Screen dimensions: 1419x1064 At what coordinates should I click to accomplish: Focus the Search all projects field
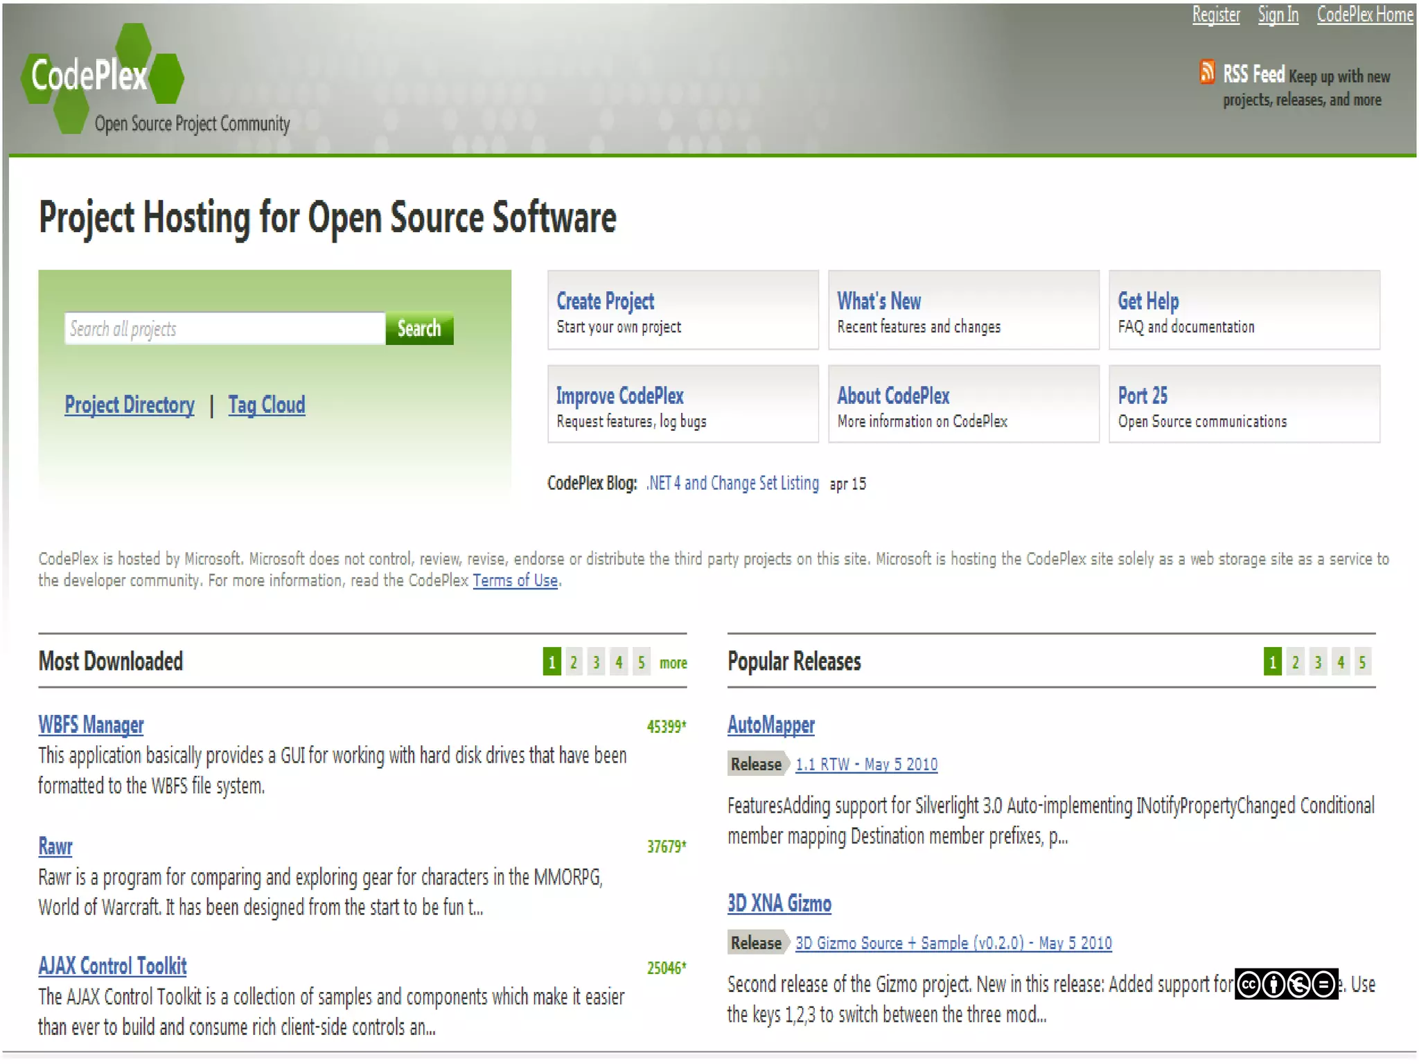(225, 328)
